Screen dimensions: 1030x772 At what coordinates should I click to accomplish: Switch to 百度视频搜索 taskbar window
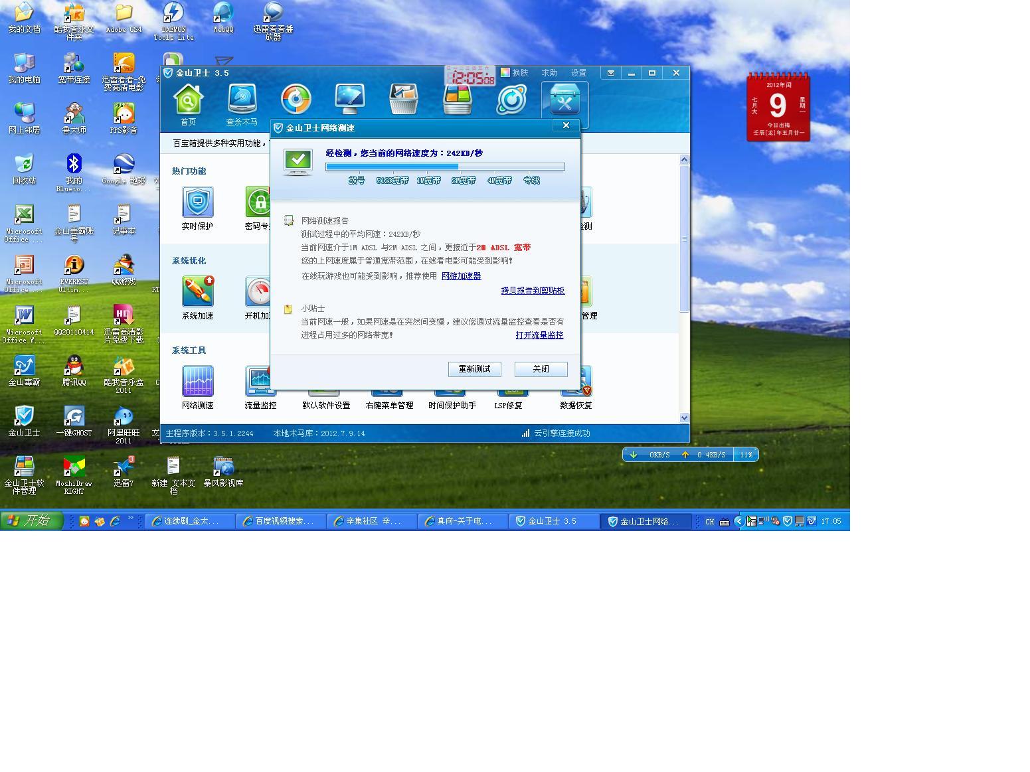[x=282, y=522]
